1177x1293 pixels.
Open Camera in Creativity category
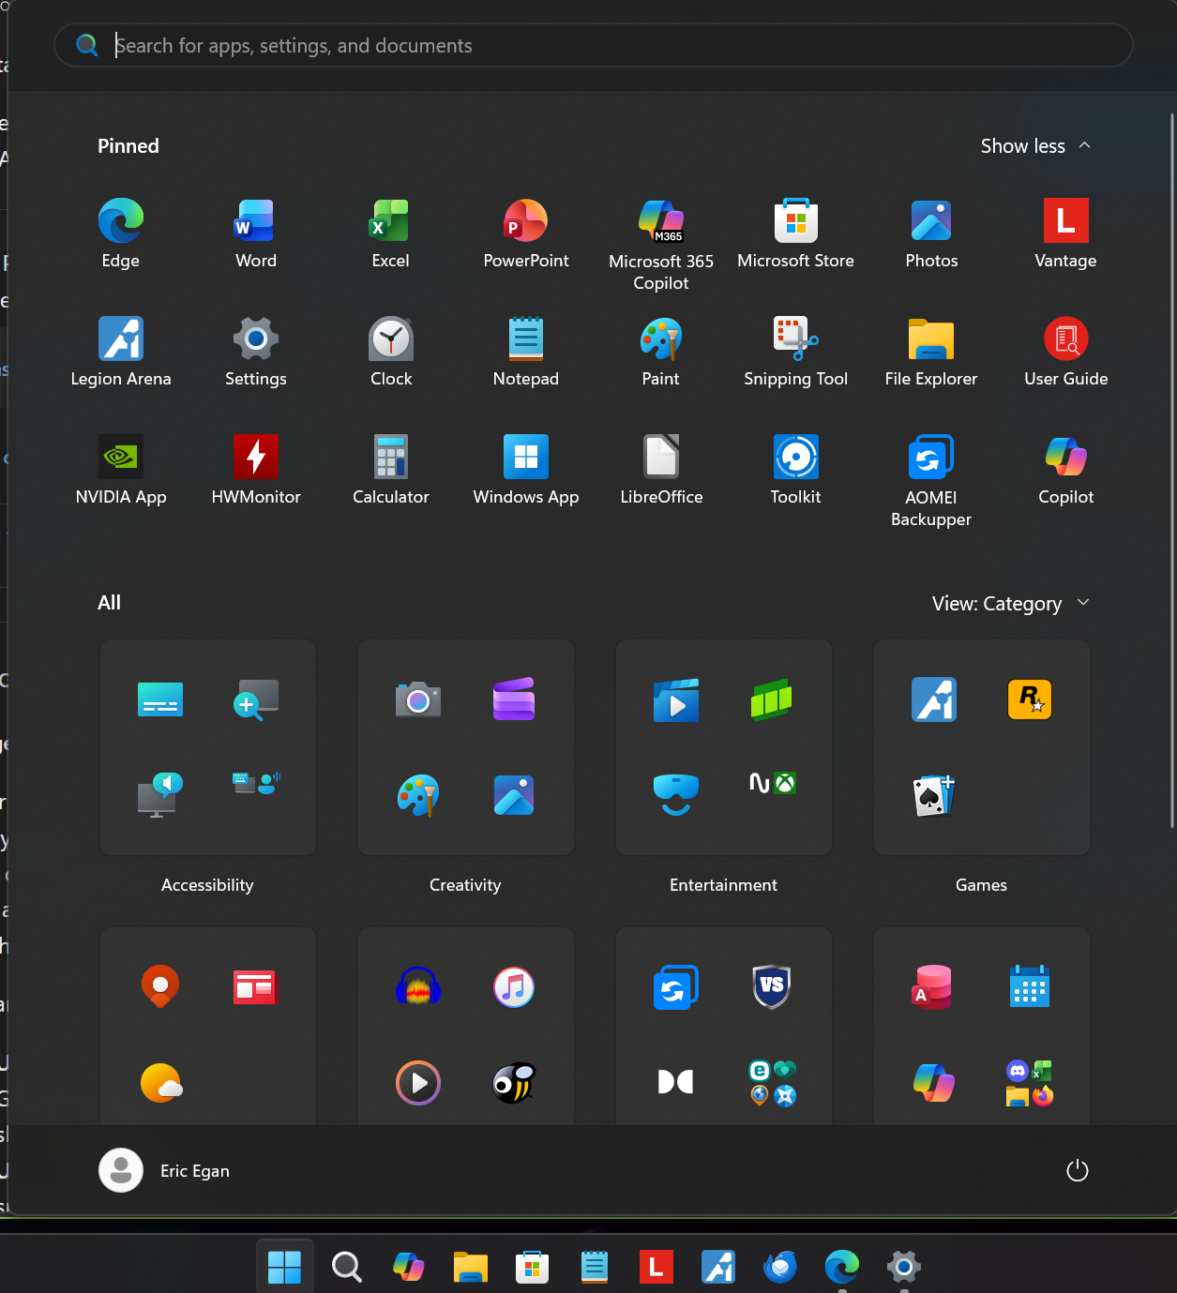418,699
